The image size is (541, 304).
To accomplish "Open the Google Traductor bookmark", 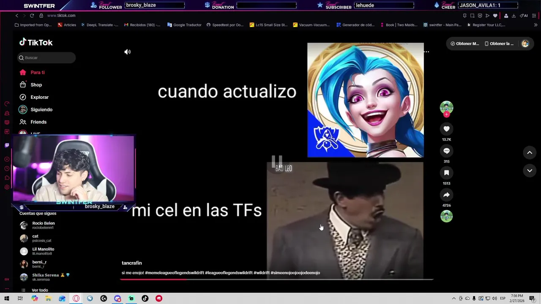I will 184,25.
